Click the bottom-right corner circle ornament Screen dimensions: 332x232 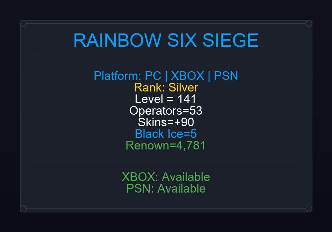309,209
